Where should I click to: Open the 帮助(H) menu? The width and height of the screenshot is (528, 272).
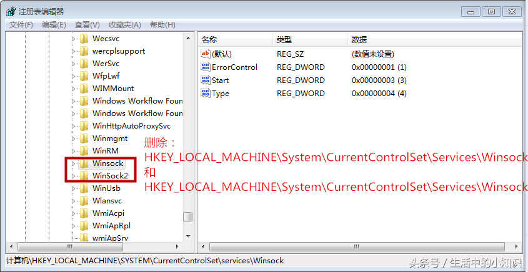click(x=162, y=24)
